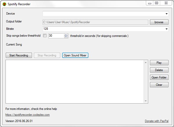This screenshot has height=127, width=174.
Task: Open the Device dropdown
Action: tap(106, 14)
